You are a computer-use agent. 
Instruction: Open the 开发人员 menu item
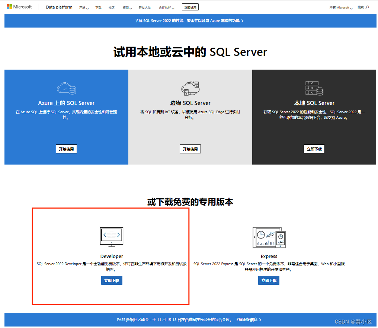[x=145, y=8]
